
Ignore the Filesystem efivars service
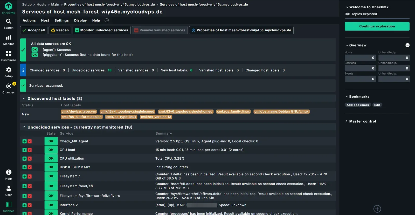point(30,196)
